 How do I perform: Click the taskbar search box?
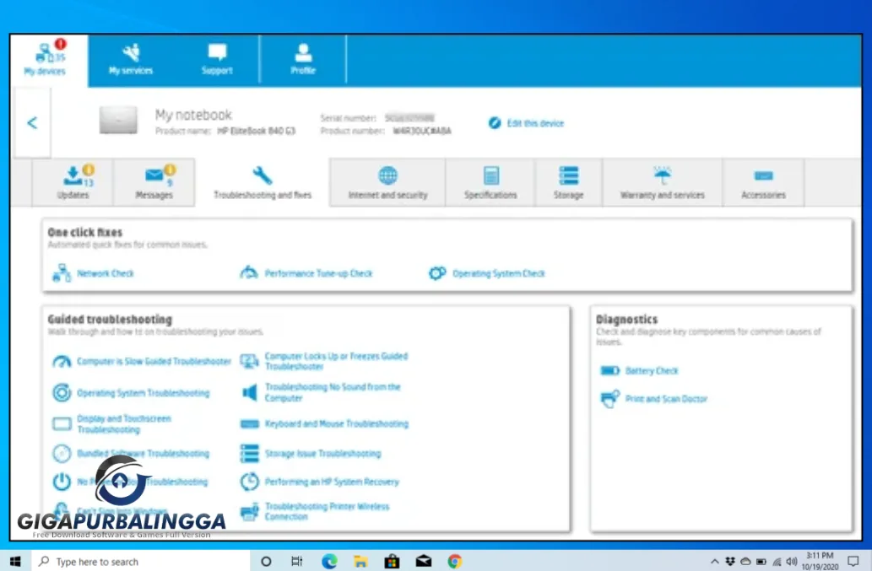(141, 562)
